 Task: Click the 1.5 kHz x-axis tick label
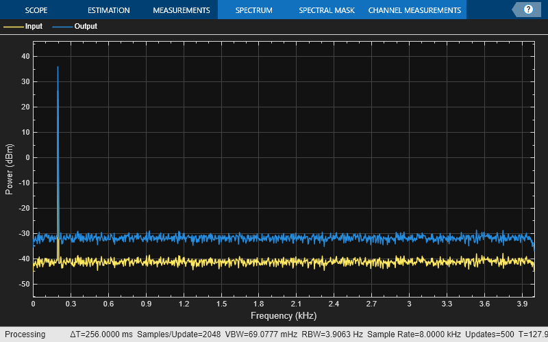click(x=221, y=304)
